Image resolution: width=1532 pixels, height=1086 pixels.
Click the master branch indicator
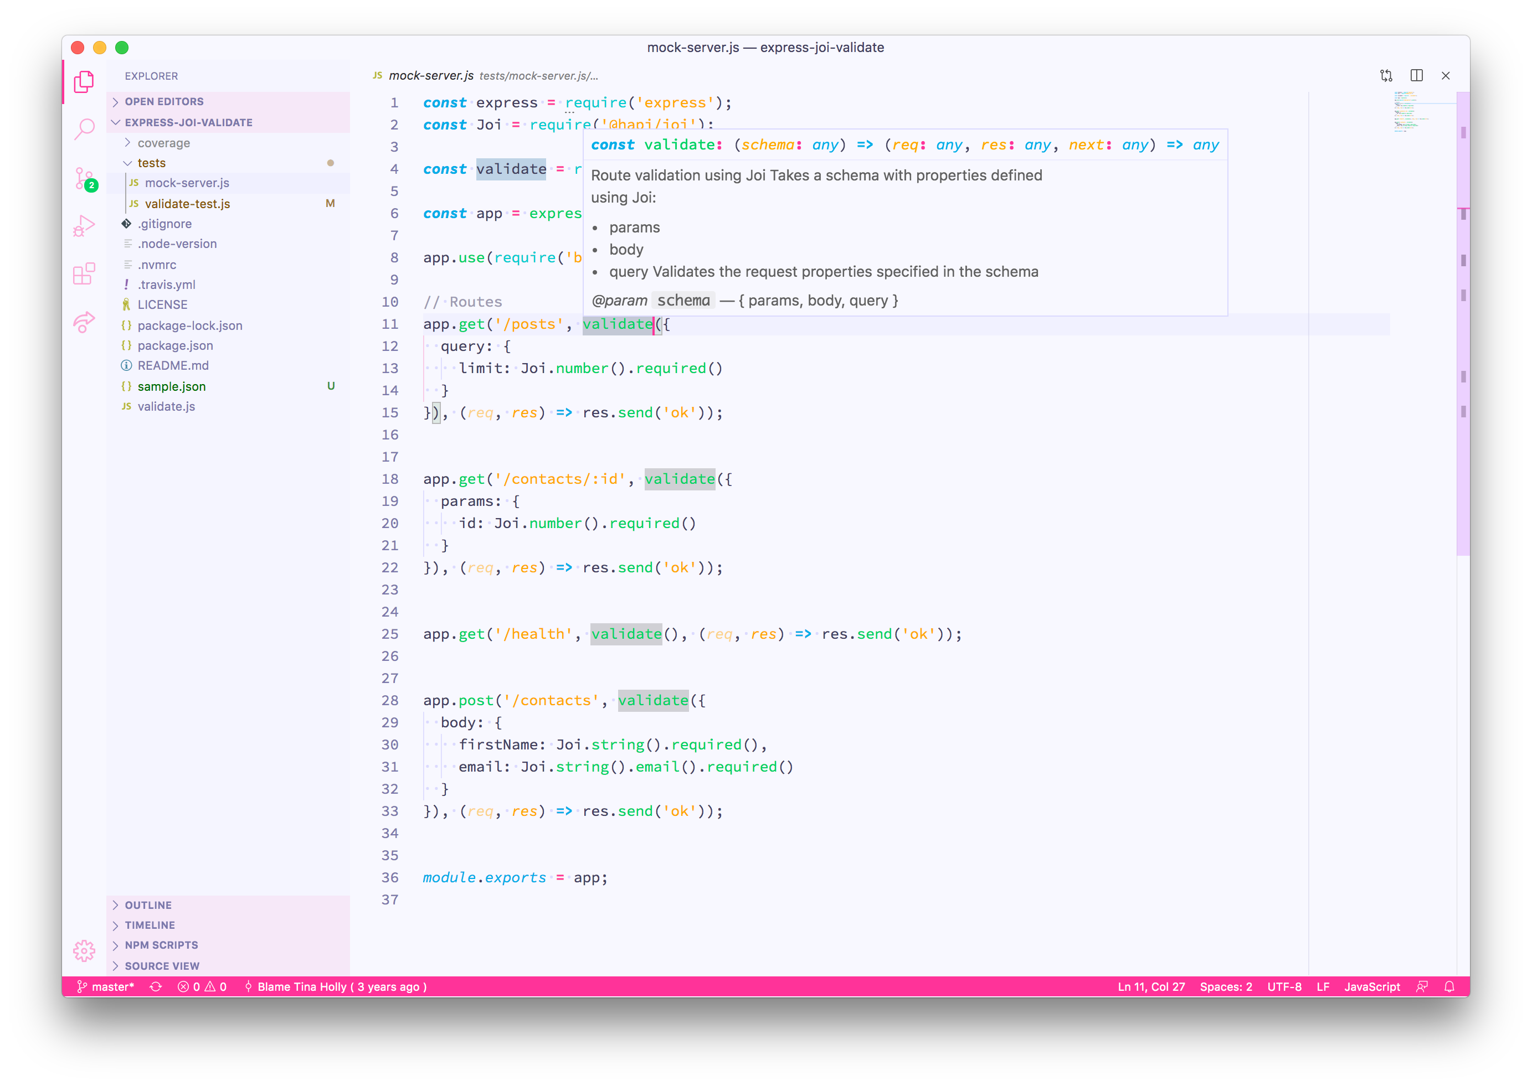point(106,986)
